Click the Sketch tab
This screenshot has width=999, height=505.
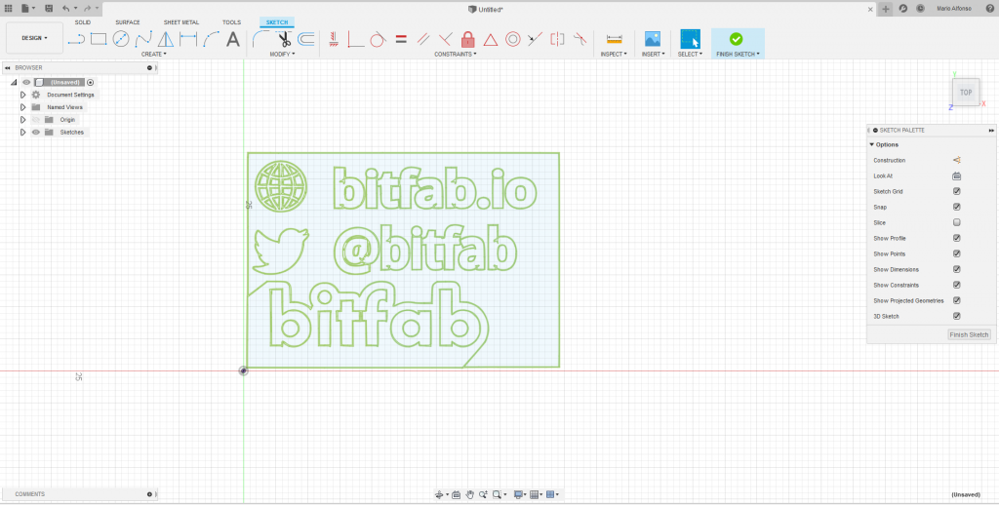point(277,22)
